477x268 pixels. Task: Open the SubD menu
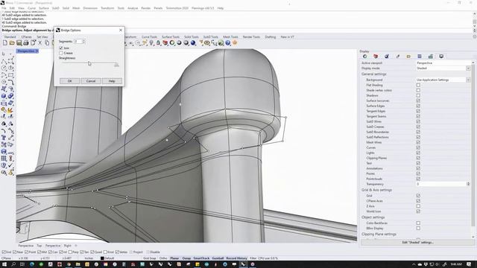(55, 8)
